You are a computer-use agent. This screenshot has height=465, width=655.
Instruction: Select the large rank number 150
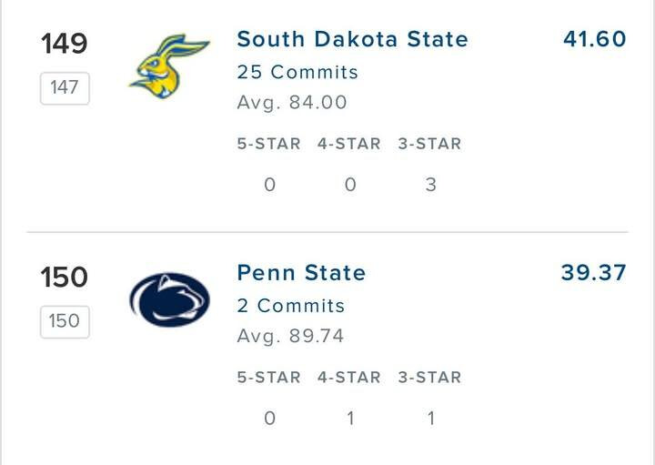click(x=64, y=278)
